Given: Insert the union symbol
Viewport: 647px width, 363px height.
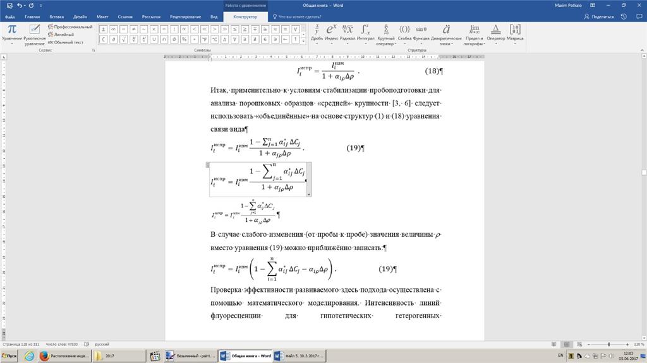Looking at the screenshot, I should 154,40.
